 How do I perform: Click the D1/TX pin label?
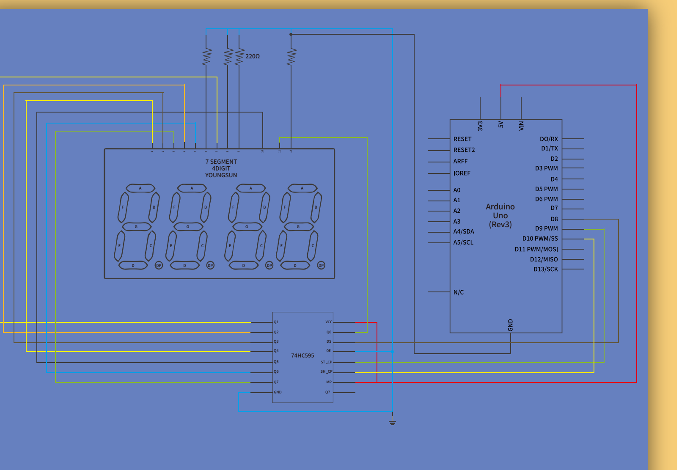click(550, 148)
